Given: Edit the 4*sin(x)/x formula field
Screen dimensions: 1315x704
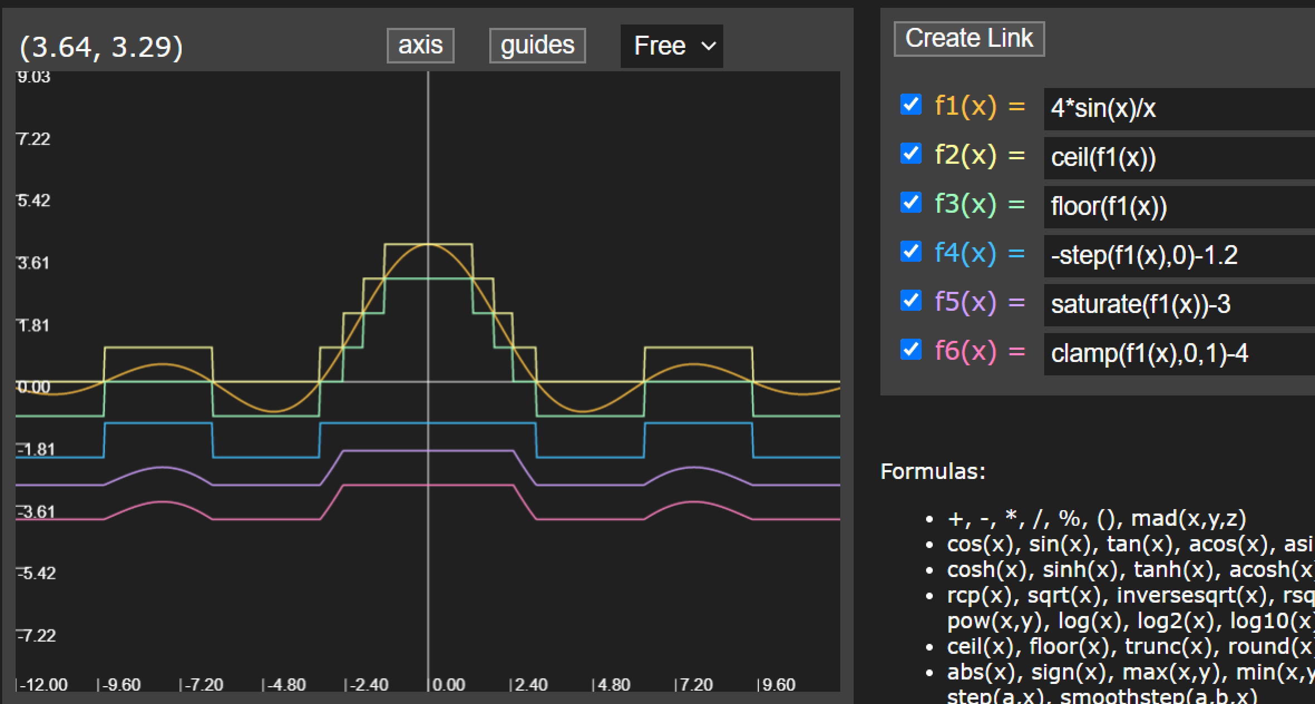Looking at the screenshot, I should [x=1176, y=109].
